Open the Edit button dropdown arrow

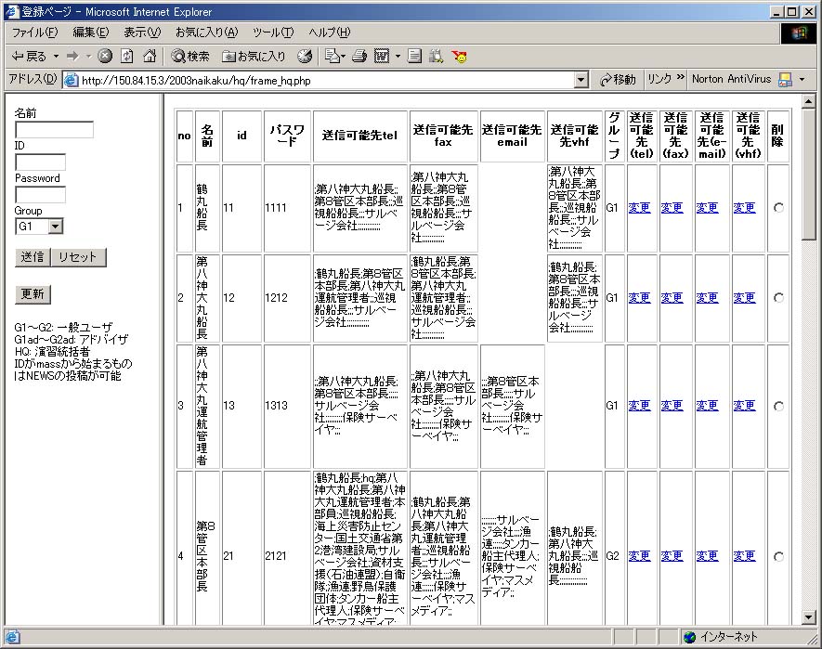click(344, 56)
